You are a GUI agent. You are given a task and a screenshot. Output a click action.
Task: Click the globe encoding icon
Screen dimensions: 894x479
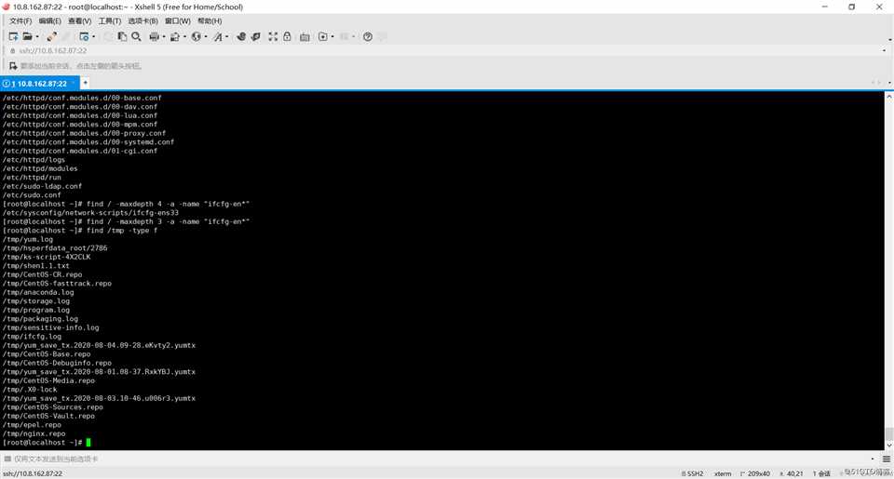pyautogui.click(x=196, y=36)
